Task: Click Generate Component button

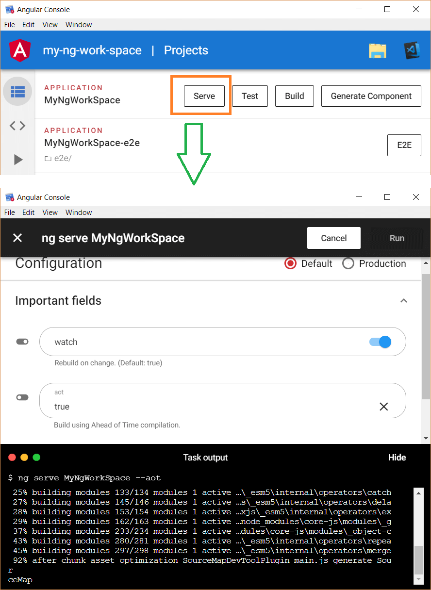Action: [x=371, y=96]
